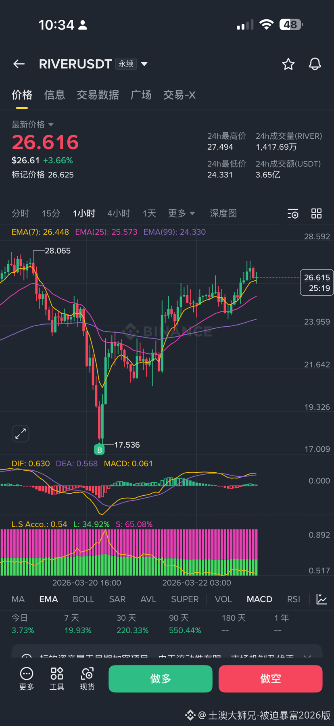Screen dimensions: 334x726
Task: Tap the battery indicator in status bar
Action: [x=291, y=25]
